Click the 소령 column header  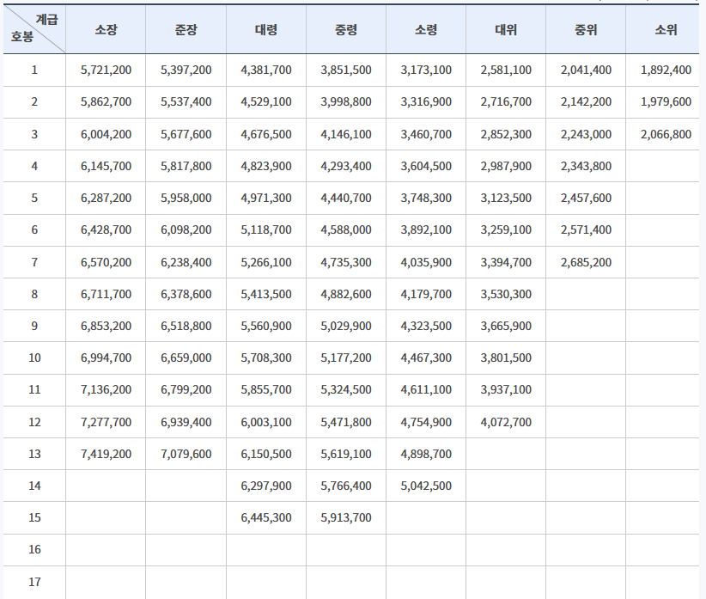(426, 30)
